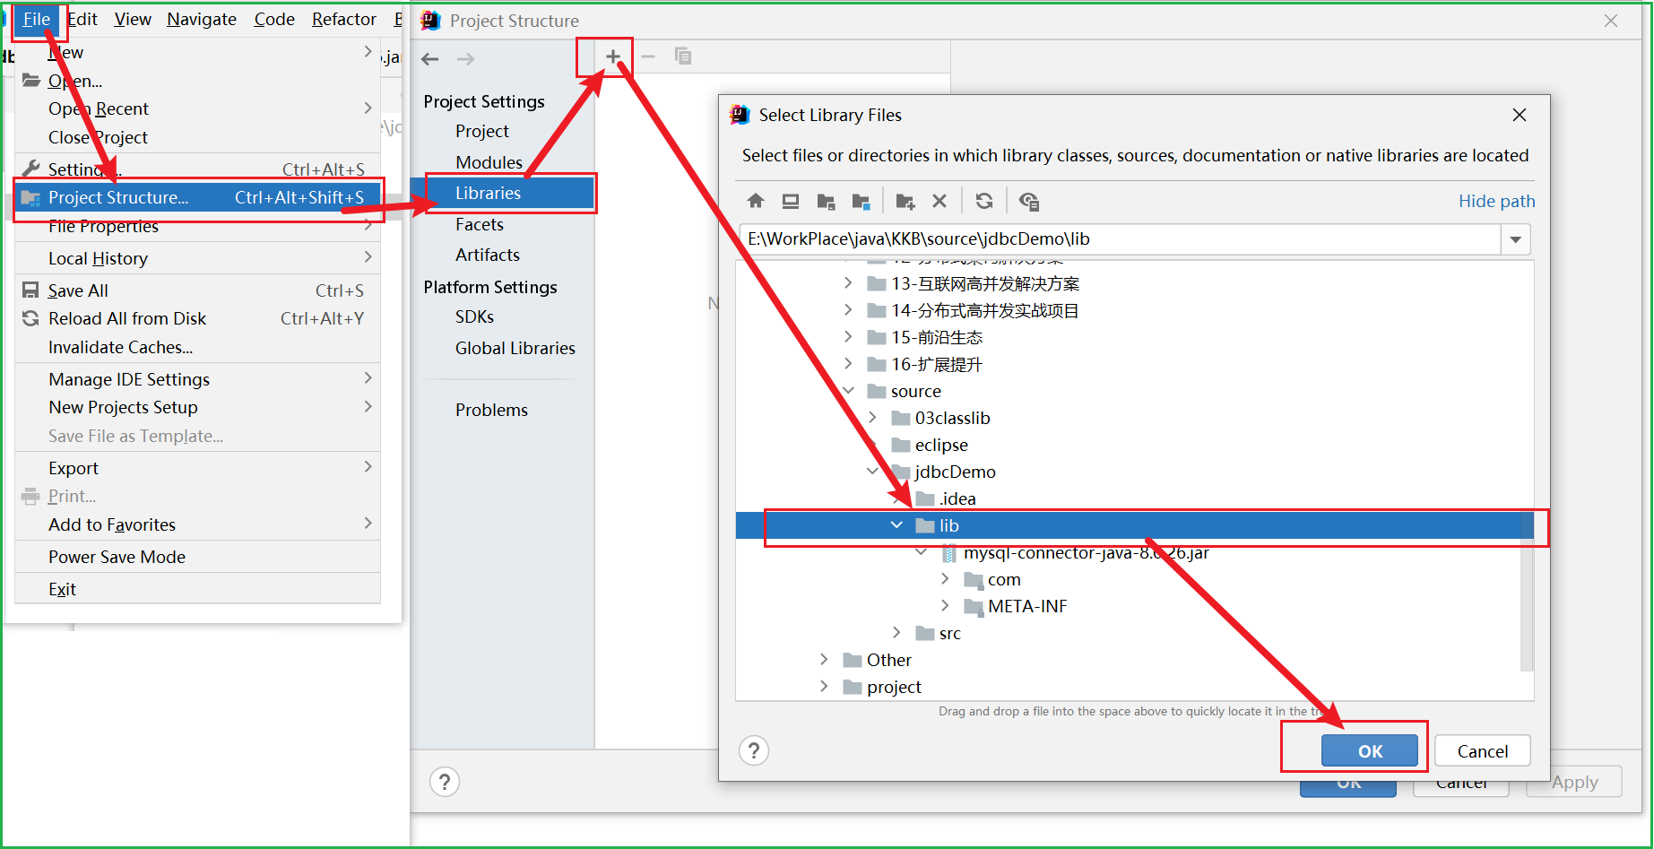Create a new folder with the folder-plus icon
The image size is (1654, 849).
coord(905,201)
